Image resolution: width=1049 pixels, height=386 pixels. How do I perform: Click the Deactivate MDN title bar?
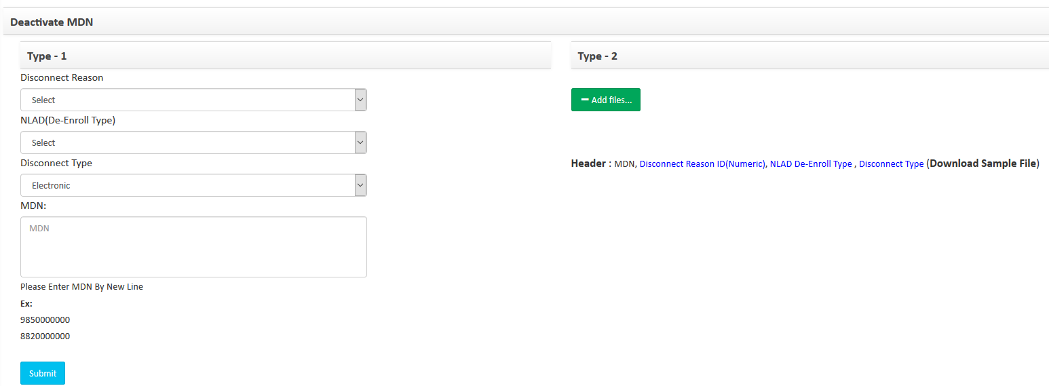526,22
